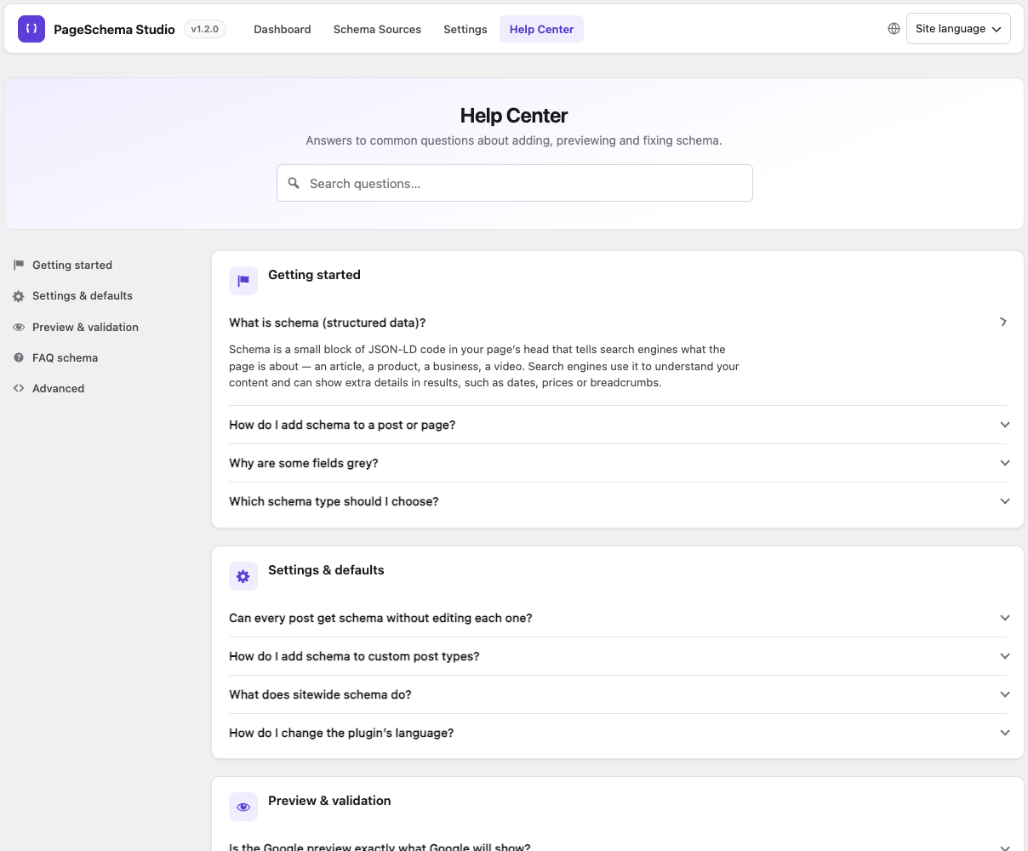Click the purple eye icon in Preview & validation card

point(243,807)
